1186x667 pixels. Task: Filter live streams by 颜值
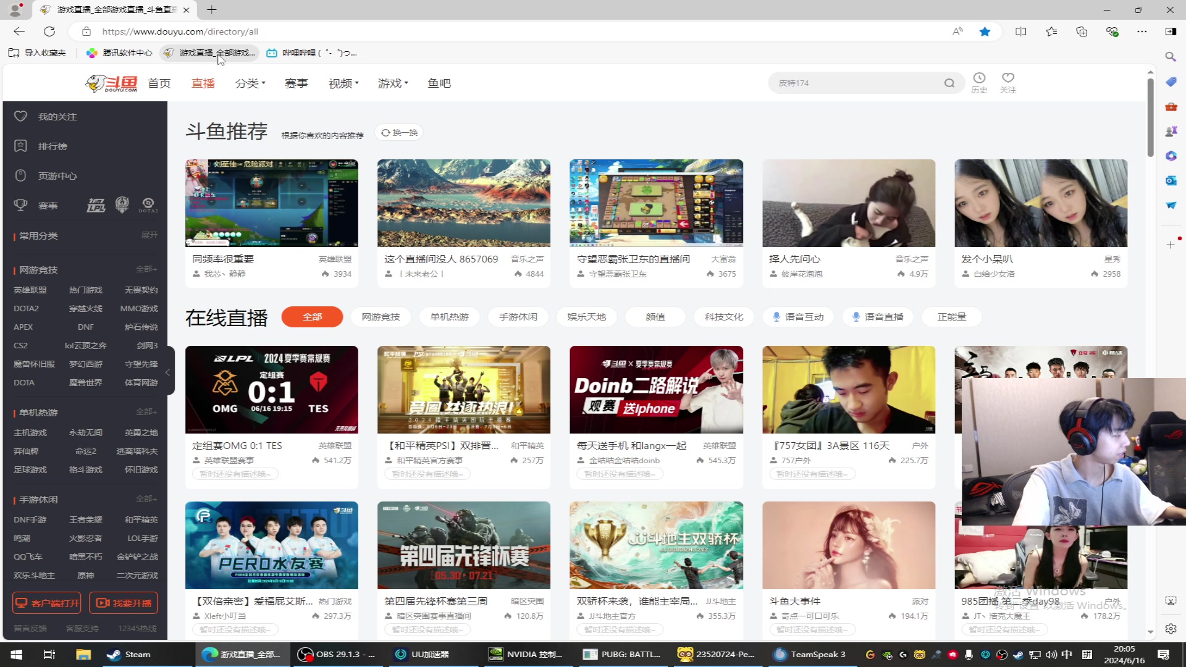(655, 317)
